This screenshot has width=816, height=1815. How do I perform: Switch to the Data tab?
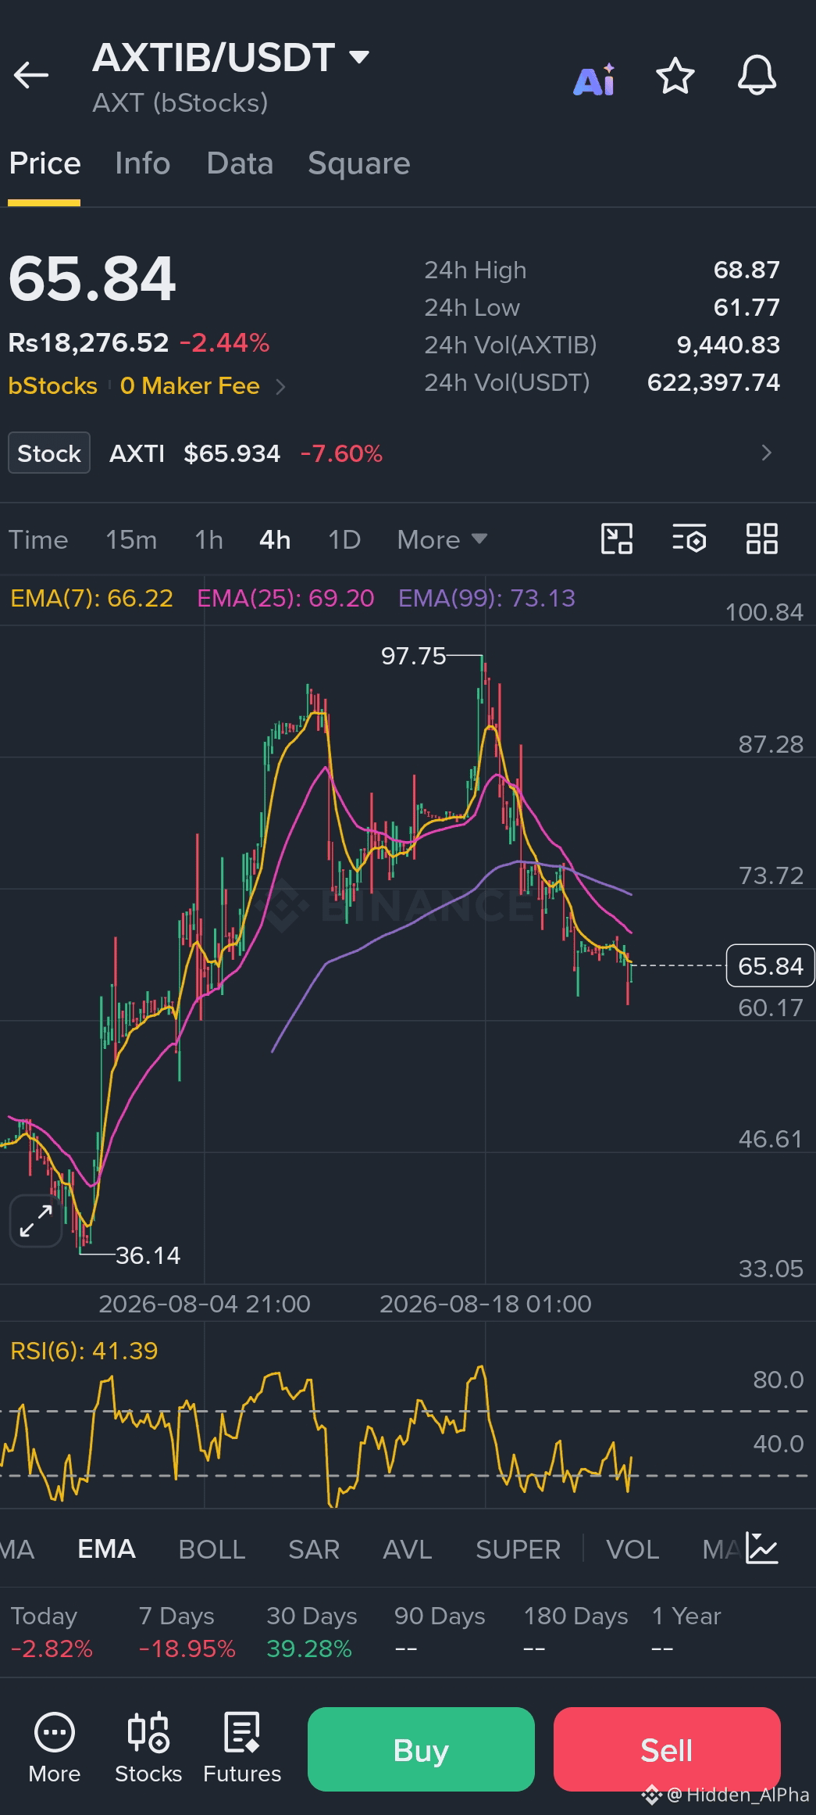click(x=240, y=163)
